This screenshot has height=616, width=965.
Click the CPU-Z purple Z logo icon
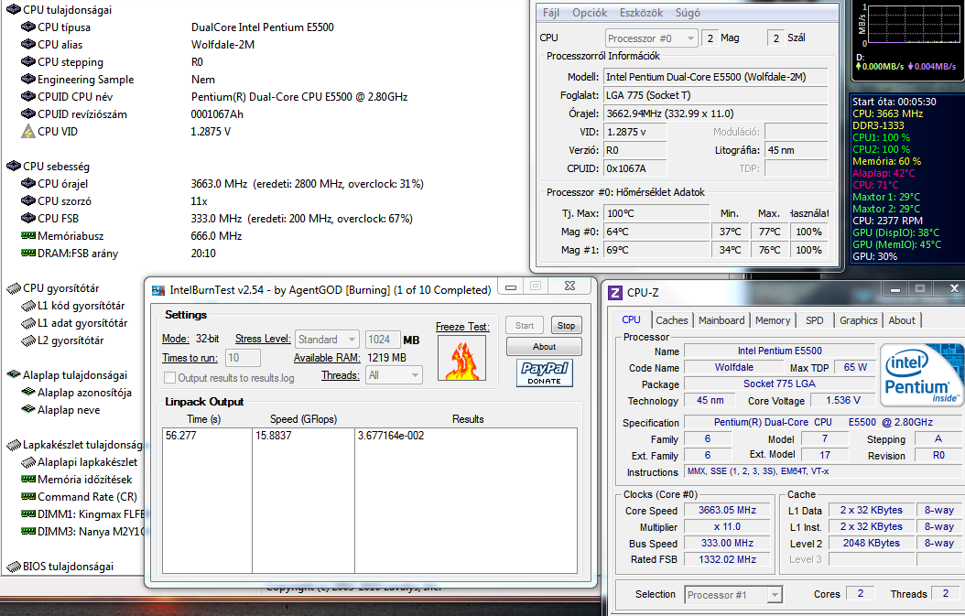coord(615,292)
